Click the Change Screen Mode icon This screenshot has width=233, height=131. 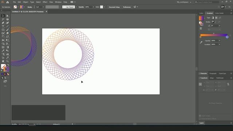point(5,82)
